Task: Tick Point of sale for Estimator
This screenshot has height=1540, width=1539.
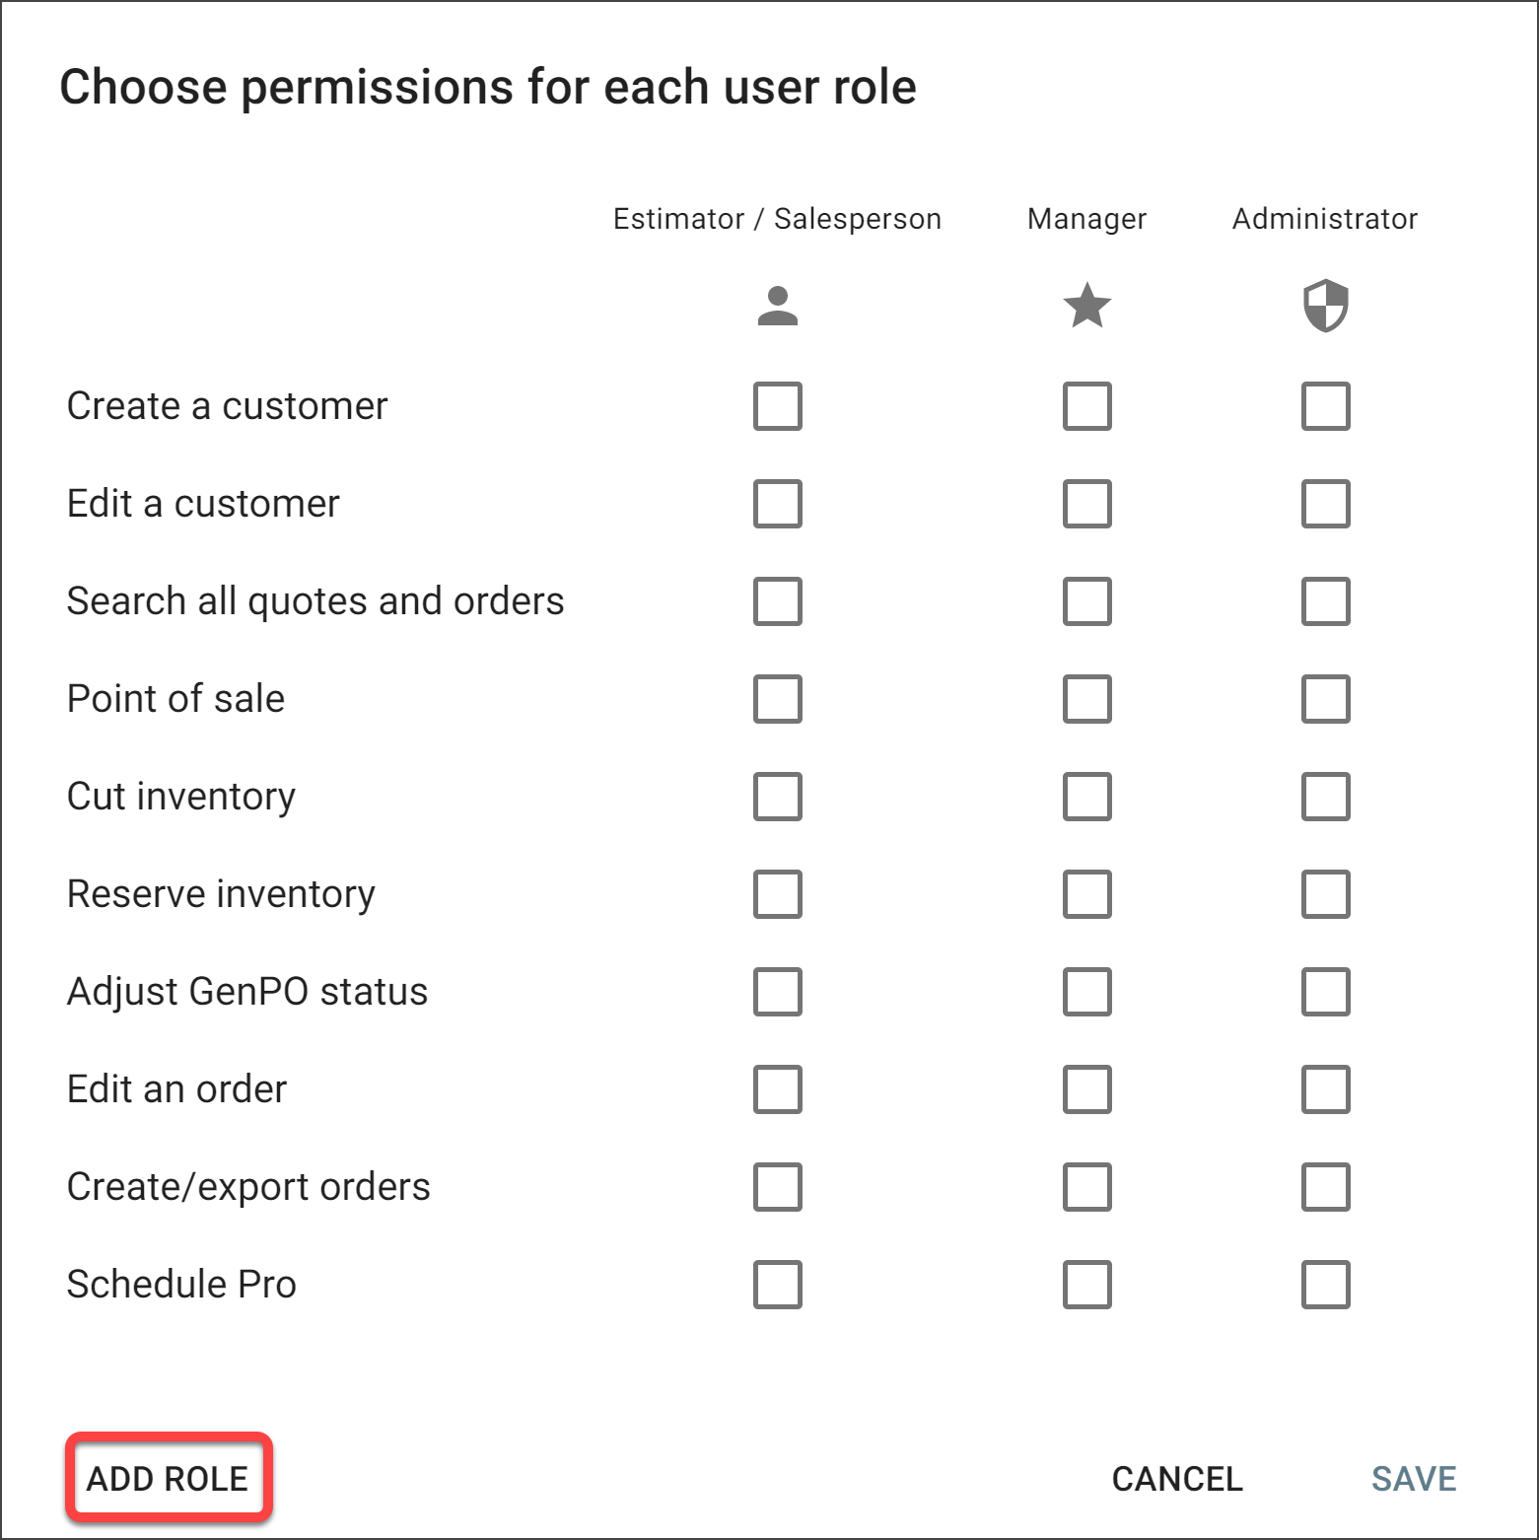Action: coord(777,699)
